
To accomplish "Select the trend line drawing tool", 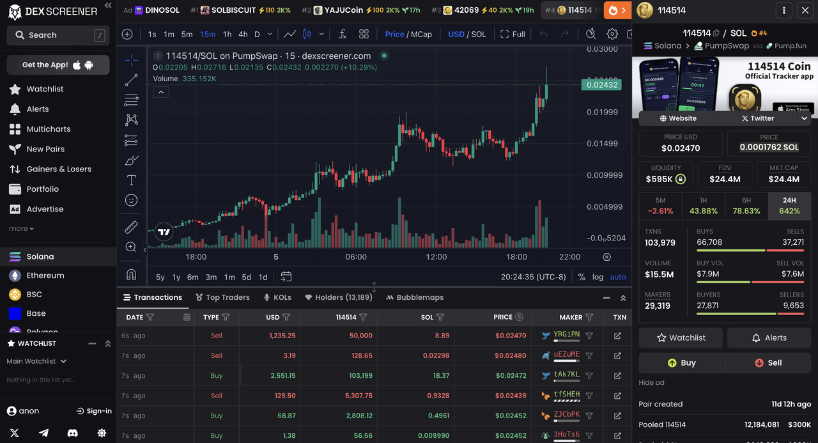I will point(131,80).
